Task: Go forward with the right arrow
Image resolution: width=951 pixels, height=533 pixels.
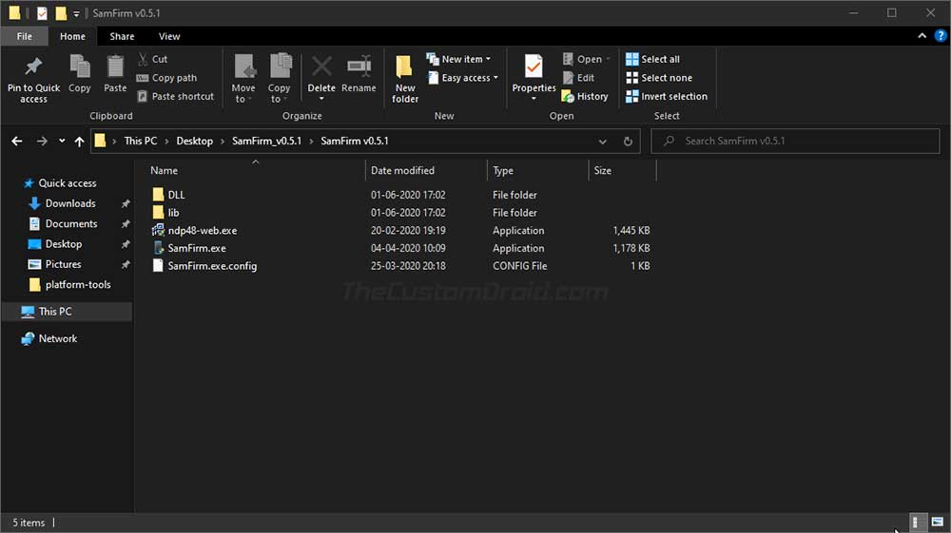Action: pyautogui.click(x=42, y=142)
